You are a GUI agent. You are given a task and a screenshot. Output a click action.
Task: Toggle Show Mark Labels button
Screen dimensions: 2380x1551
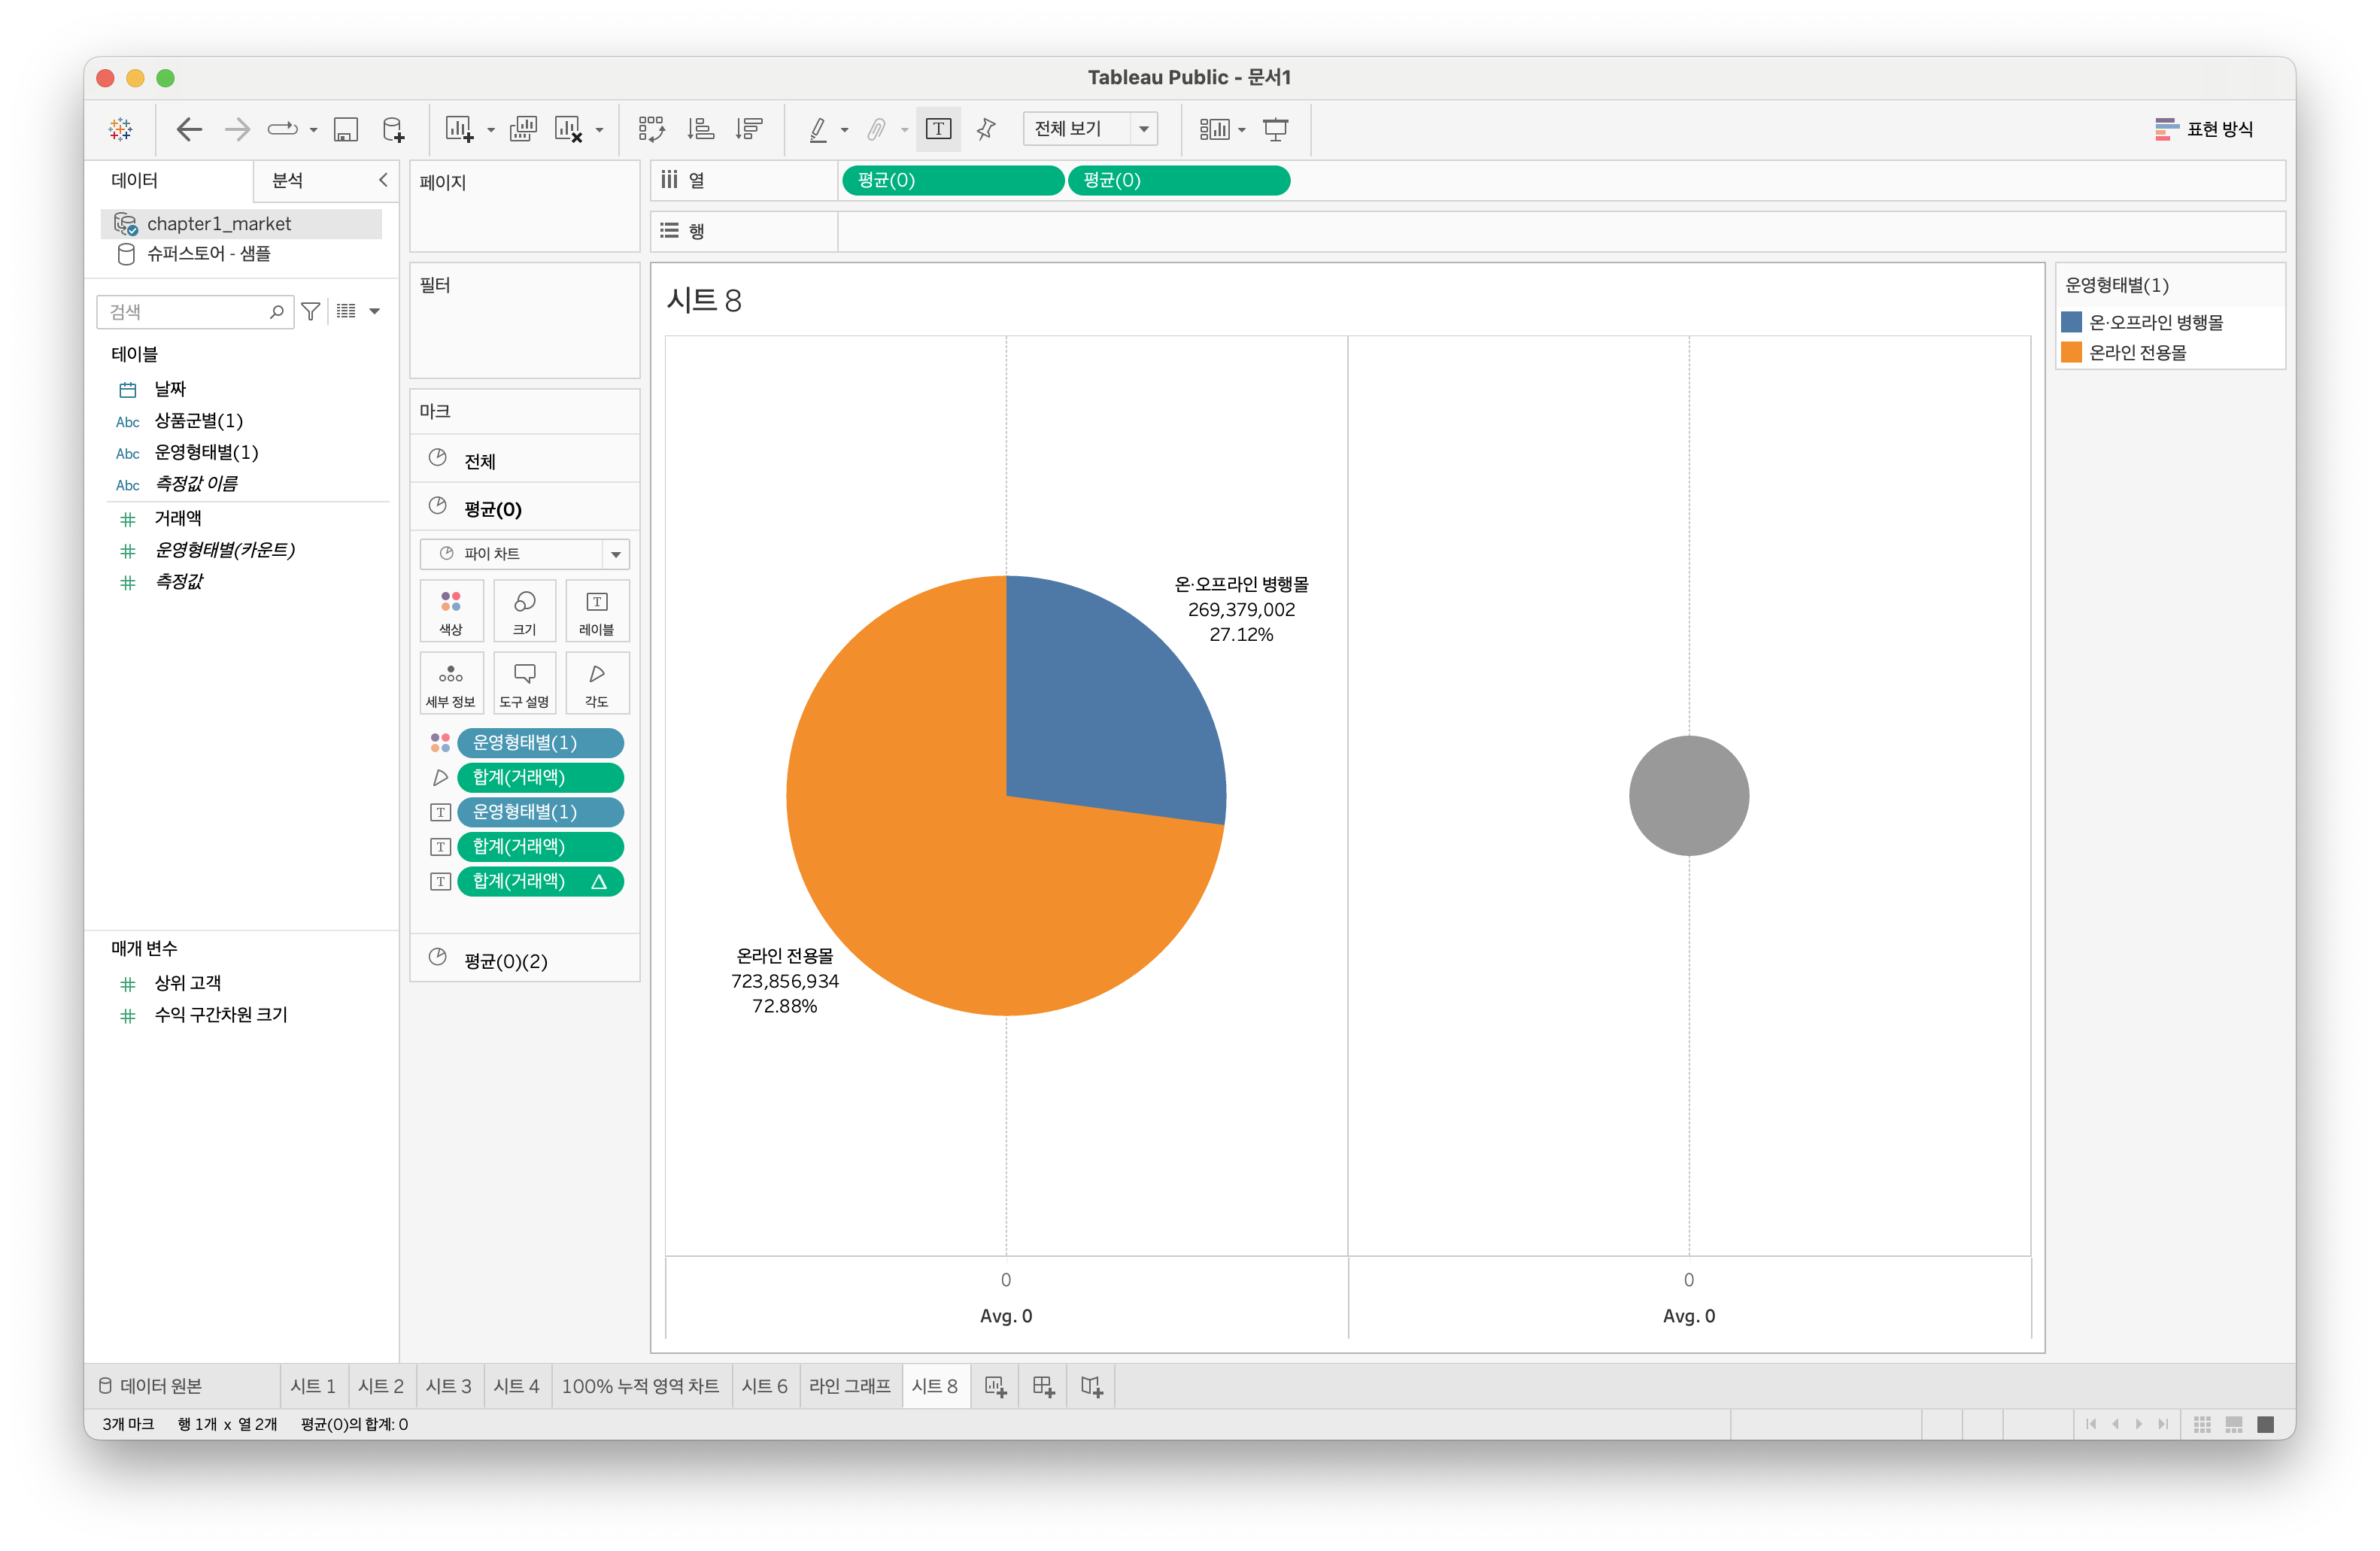coord(938,129)
